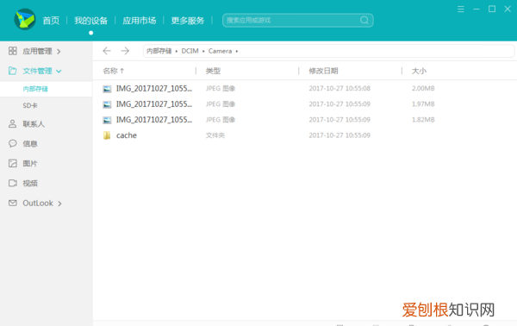Image resolution: width=517 pixels, height=326 pixels.
Task: Go back with the left arrow
Action: pyautogui.click(x=107, y=51)
